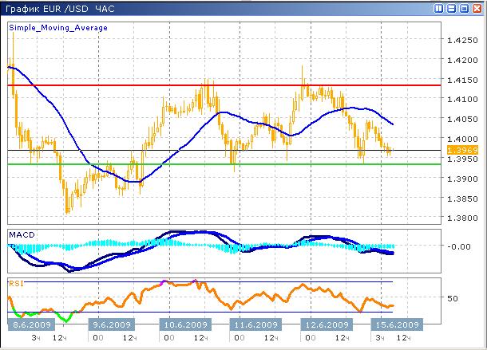487x350 pixels.
Task: Maximize the EUR/USD chart window
Action: [463, 8]
